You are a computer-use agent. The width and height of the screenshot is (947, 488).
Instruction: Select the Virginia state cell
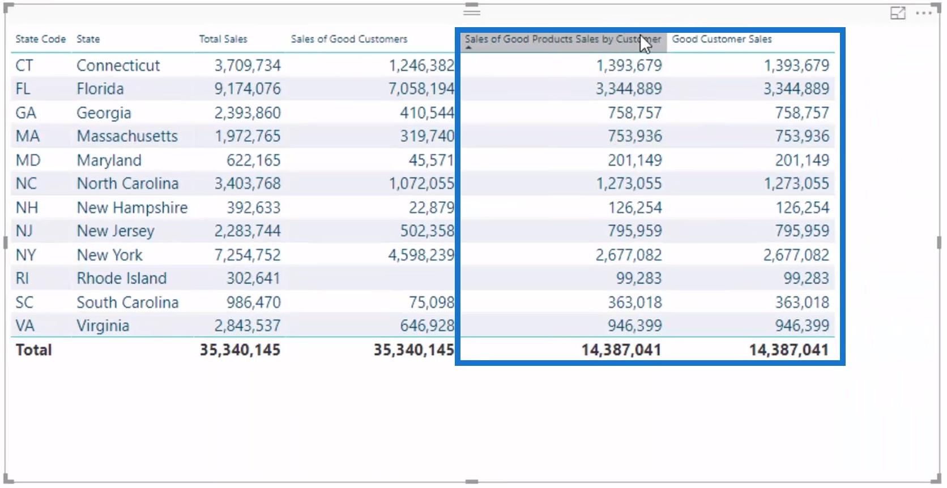pyautogui.click(x=103, y=326)
